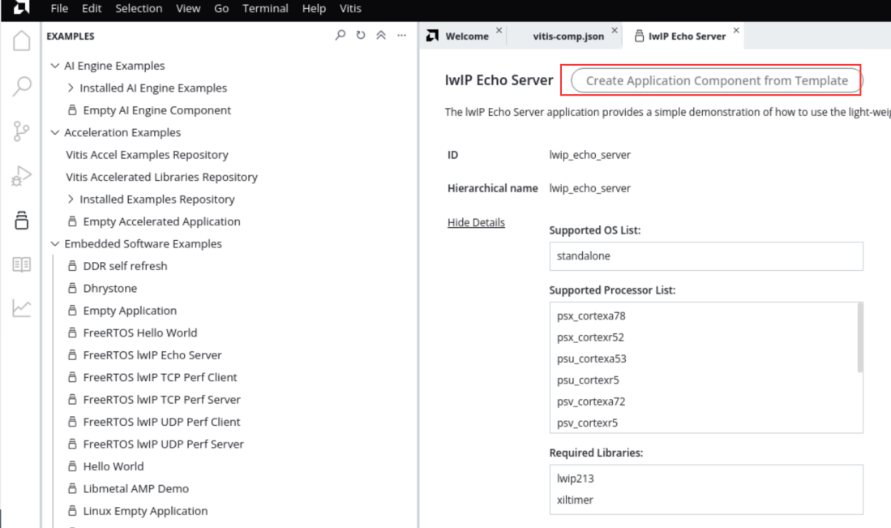
Task: Open the Examples view icon in activity bar
Action: coord(22,221)
